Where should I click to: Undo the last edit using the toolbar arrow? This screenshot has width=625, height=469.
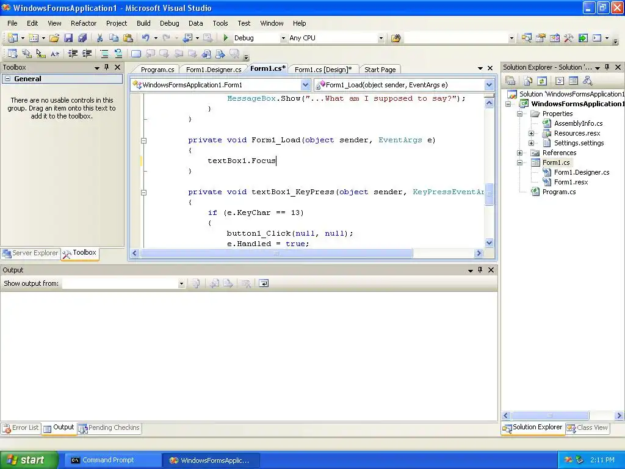(145, 38)
